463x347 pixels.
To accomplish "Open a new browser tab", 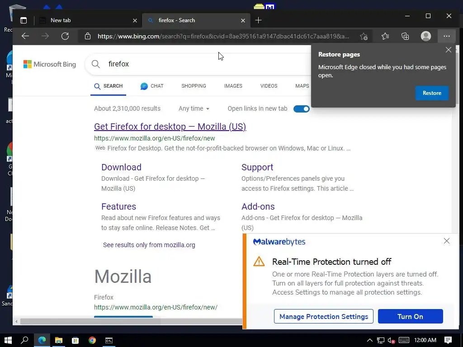I will pos(258,20).
